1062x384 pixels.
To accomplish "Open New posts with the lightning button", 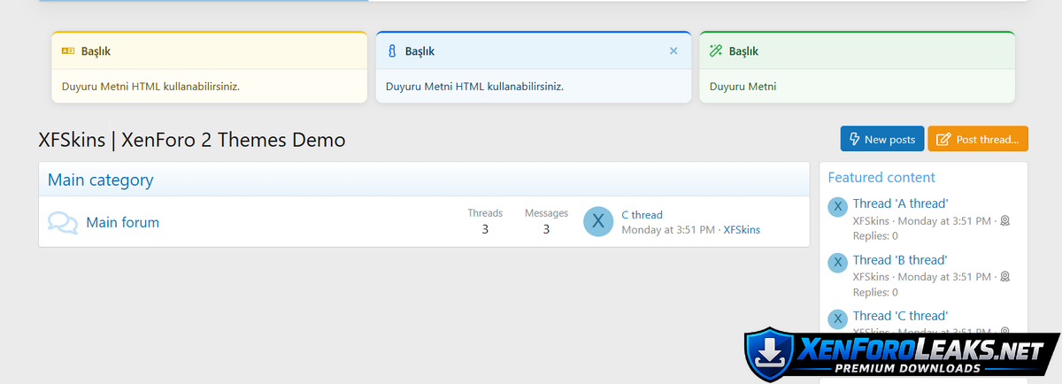I will click(881, 139).
